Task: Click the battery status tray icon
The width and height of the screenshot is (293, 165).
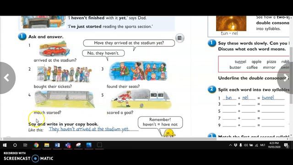Action: (251, 145)
